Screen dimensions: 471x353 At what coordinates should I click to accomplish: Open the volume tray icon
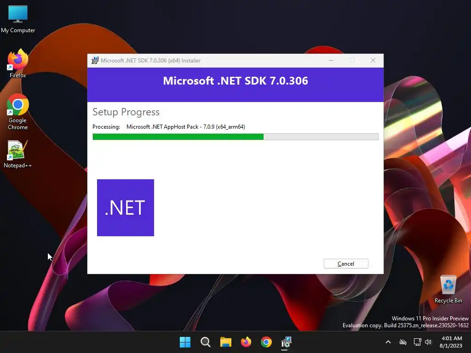(428, 342)
